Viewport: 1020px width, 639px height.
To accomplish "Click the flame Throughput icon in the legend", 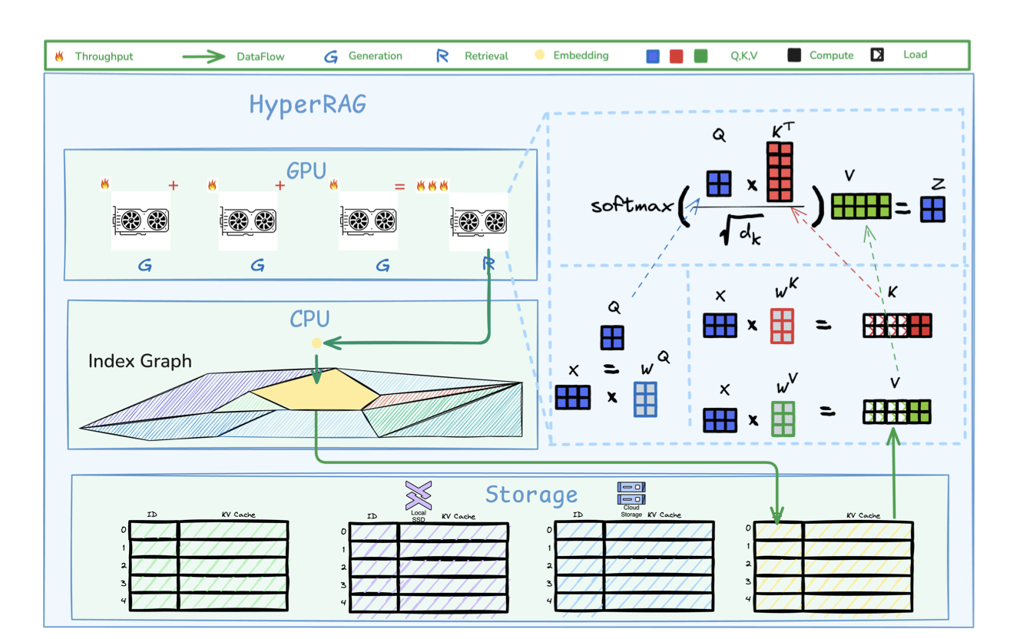I will [x=59, y=57].
